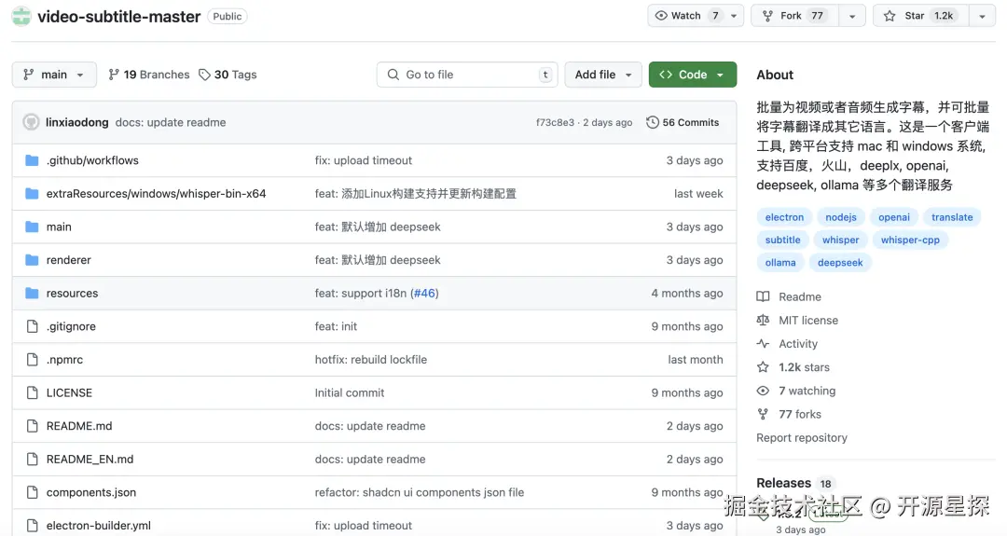Click the video-subtitle-master repository title
This screenshot has height=536, width=1007.
pyautogui.click(x=118, y=16)
